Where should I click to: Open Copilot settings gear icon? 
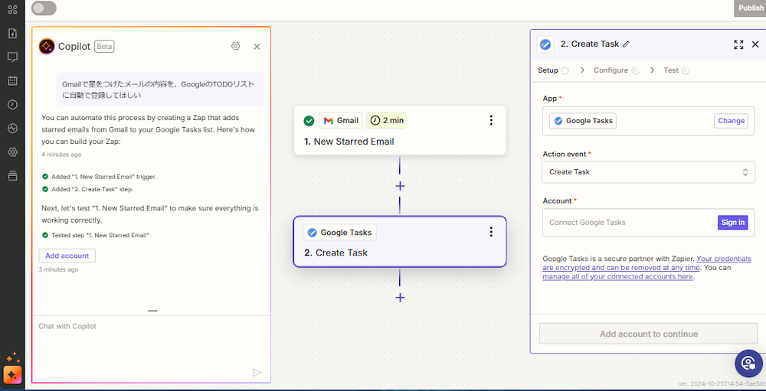[x=235, y=47]
